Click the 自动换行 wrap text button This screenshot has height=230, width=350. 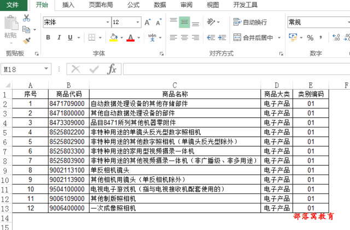click(250, 22)
